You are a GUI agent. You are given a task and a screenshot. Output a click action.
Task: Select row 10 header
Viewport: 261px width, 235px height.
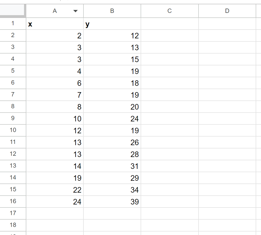(x=13, y=130)
